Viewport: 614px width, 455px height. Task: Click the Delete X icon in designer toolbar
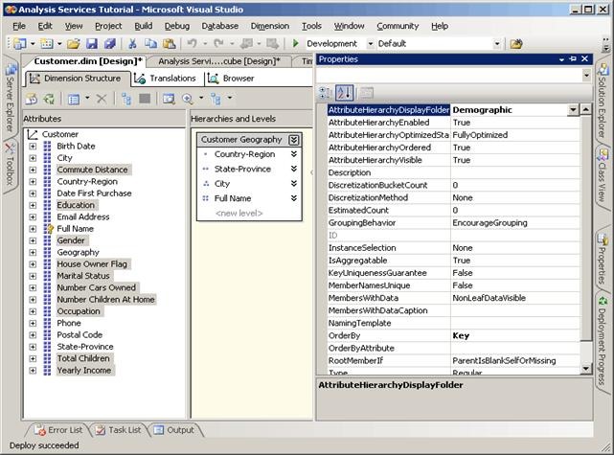pyautogui.click(x=102, y=99)
